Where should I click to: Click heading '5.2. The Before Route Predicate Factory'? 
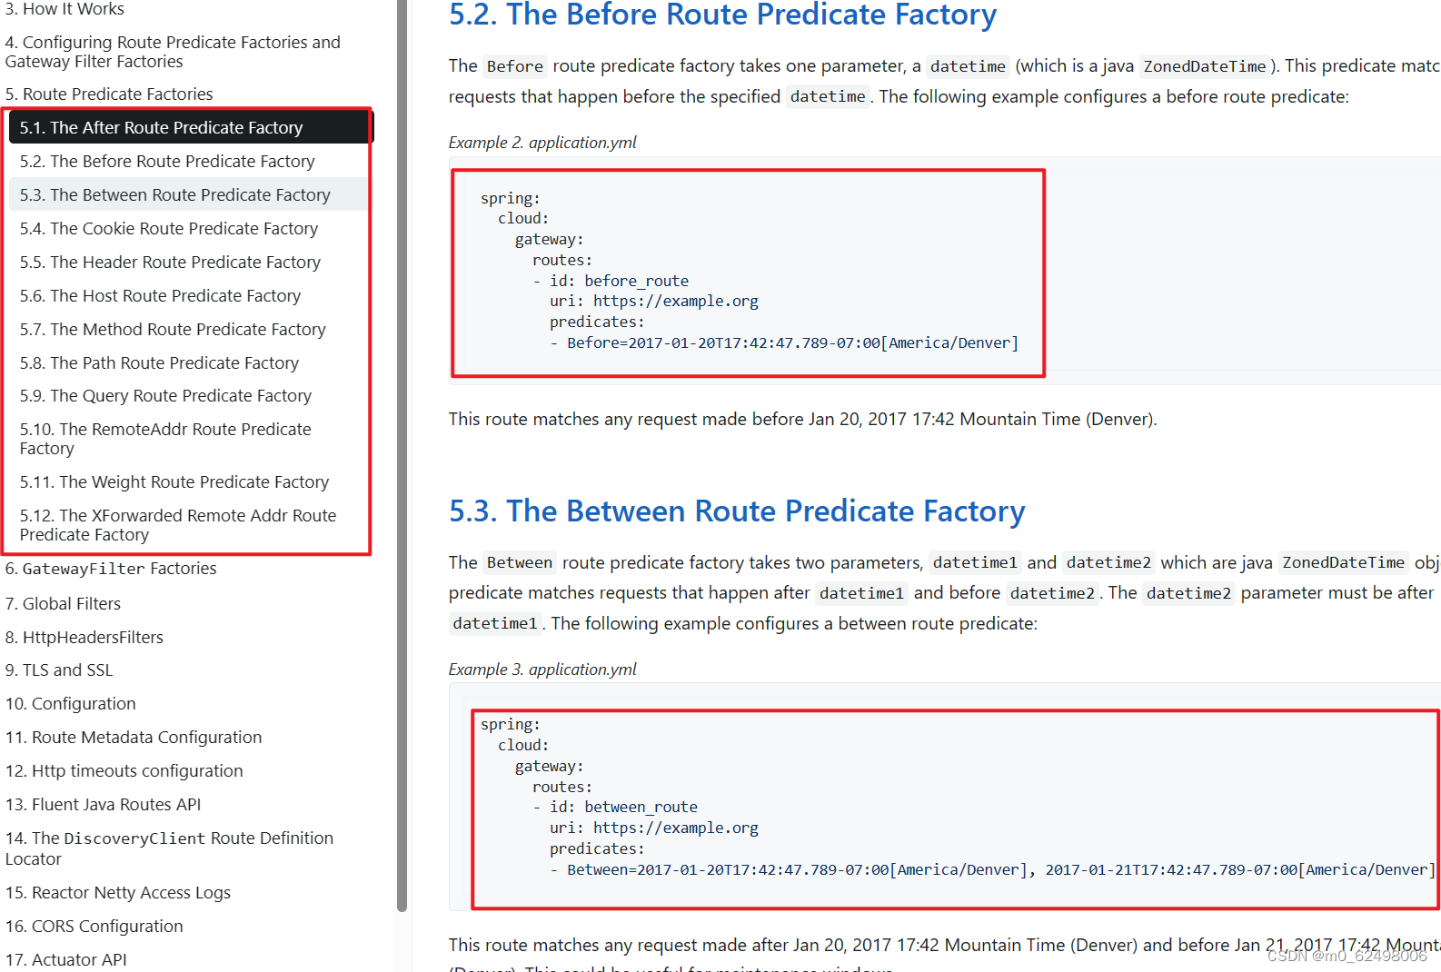pyautogui.click(x=722, y=15)
